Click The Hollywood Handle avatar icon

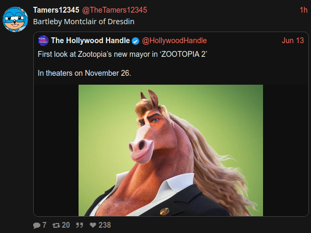43,40
